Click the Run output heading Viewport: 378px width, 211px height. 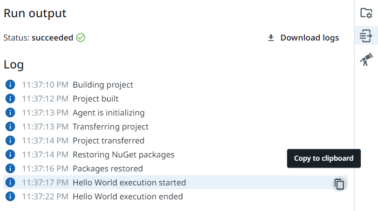point(35,14)
